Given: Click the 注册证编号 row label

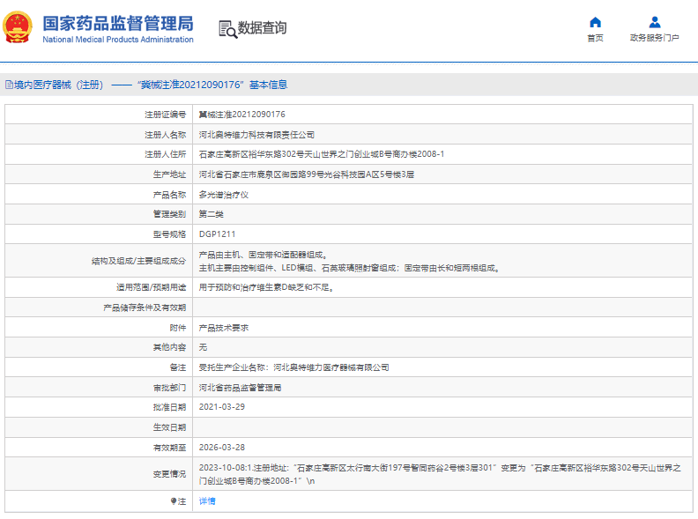Looking at the screenshot, I should click(x=165, y=115).
